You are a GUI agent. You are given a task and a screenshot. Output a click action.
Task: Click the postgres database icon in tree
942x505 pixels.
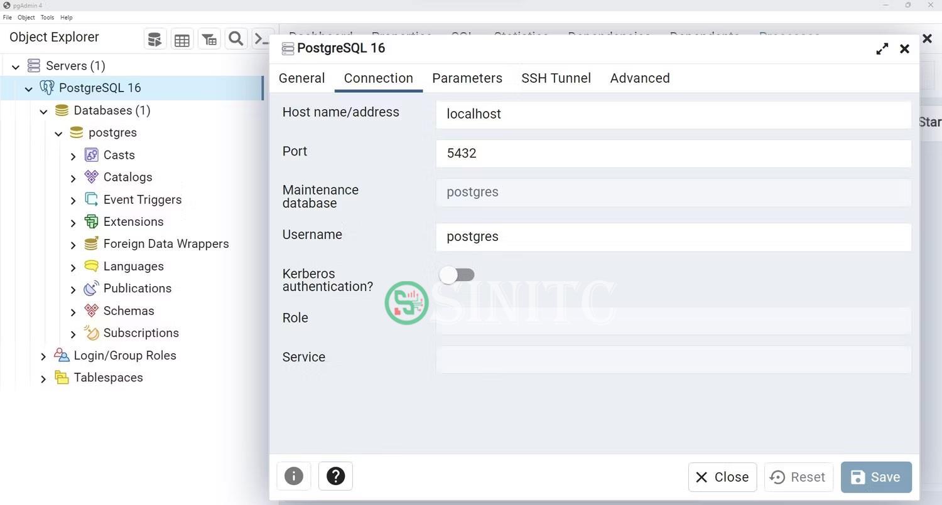point(77,132)
